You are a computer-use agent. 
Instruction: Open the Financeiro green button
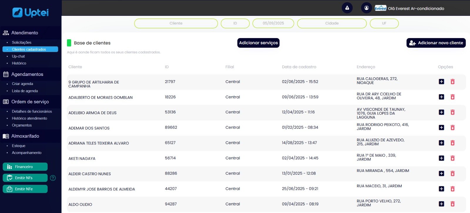click(x=25, y=167)
